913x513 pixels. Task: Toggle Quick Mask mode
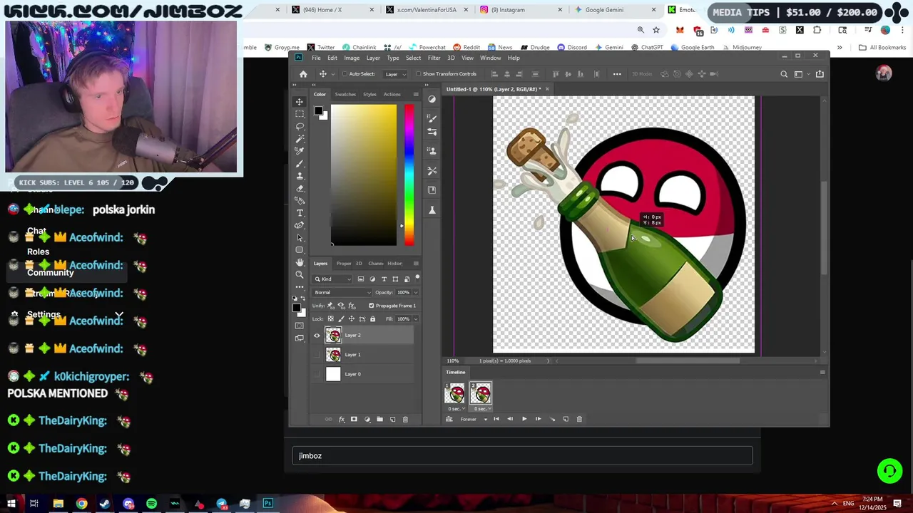[300, 326]
